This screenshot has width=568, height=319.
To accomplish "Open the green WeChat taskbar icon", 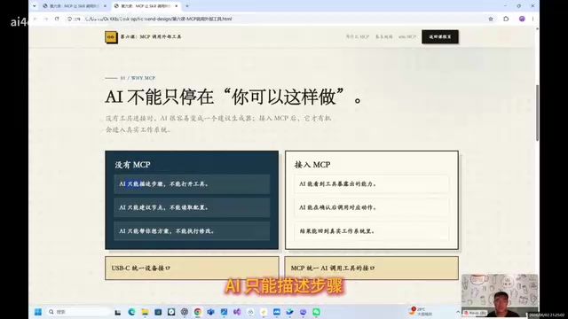I will 316,312.
